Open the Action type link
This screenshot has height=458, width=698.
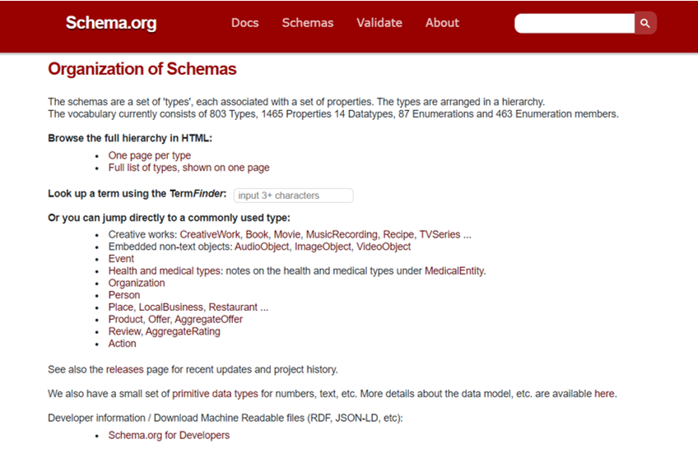click(x=123, y=343)
